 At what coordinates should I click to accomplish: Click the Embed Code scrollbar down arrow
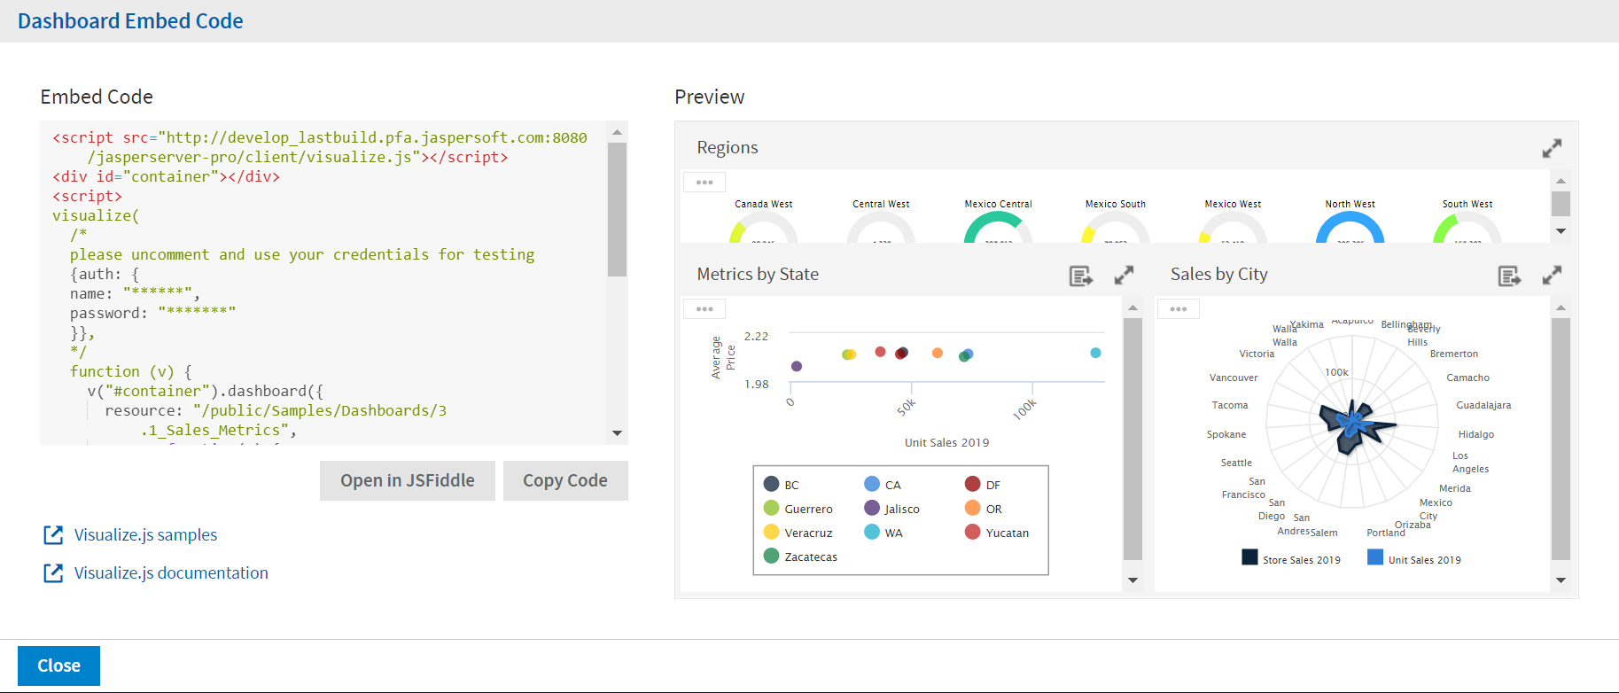(617, 433)
